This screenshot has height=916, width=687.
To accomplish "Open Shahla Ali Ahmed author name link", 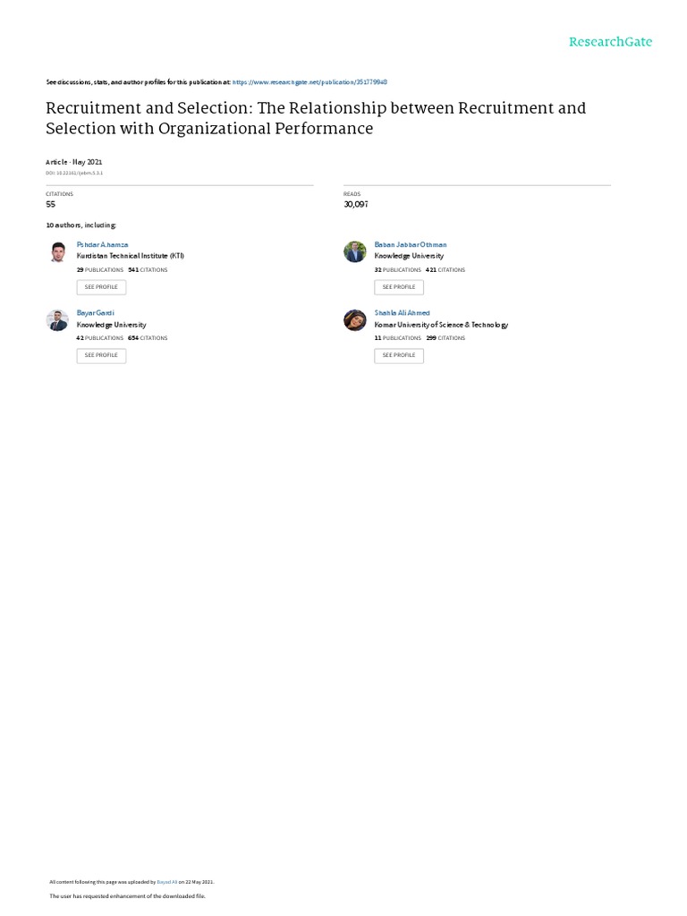I will pos(402,312).
